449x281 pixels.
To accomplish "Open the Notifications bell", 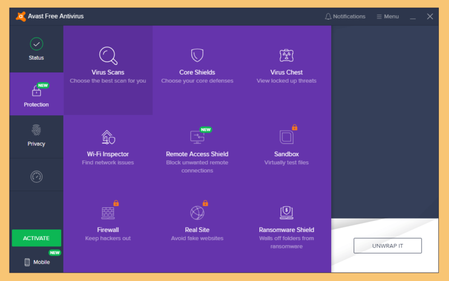I will click(x=345, y=17).
